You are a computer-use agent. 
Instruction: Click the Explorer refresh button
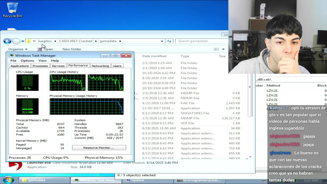pos(169,41)
